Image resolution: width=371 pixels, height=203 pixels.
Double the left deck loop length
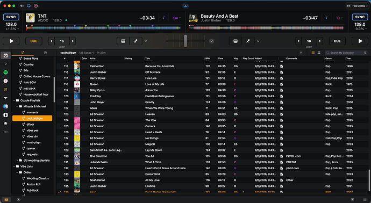[73, 41]
